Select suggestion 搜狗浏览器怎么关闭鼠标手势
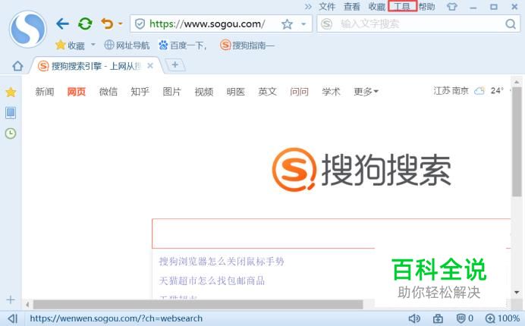Image resolution: width=525 pixels, height=326 pixels. 222,261
